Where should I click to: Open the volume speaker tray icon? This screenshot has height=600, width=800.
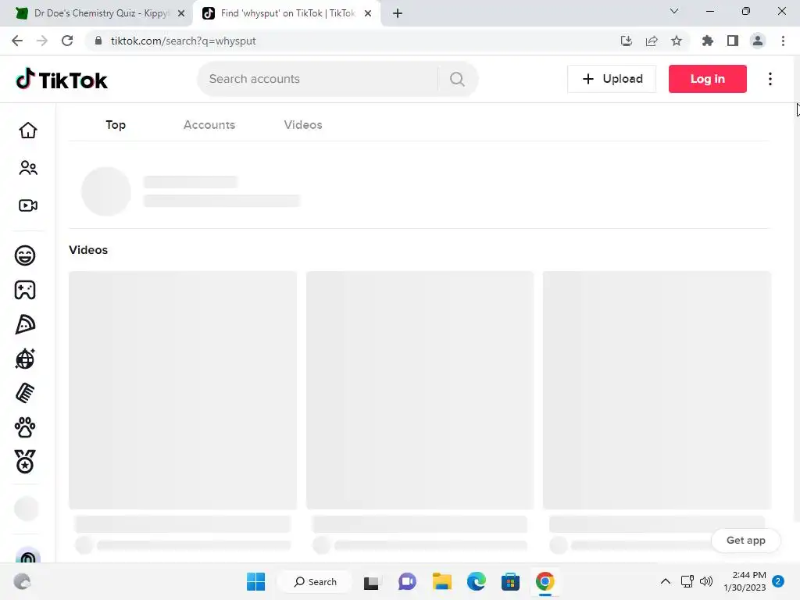pos(706,581)
